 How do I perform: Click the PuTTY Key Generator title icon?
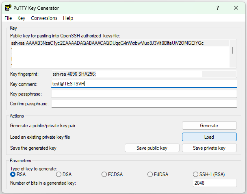pyautogui.click(x=8, y=8)
